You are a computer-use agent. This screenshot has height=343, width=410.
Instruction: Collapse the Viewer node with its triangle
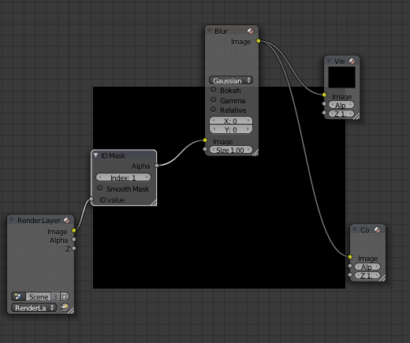pos(329,61)
